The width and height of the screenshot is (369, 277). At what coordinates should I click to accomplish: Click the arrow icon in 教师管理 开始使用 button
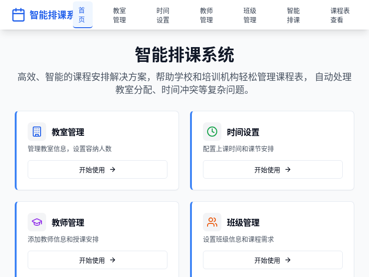point(113,260)
